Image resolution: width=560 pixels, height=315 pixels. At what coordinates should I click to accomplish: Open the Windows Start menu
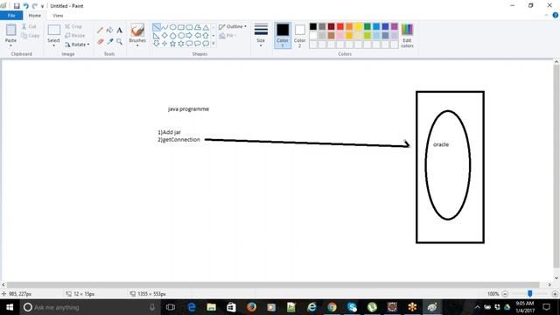coord(10,307)
